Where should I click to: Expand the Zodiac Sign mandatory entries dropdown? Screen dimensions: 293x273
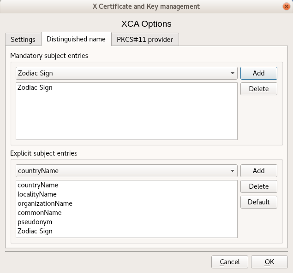click(x=126, y=73)
